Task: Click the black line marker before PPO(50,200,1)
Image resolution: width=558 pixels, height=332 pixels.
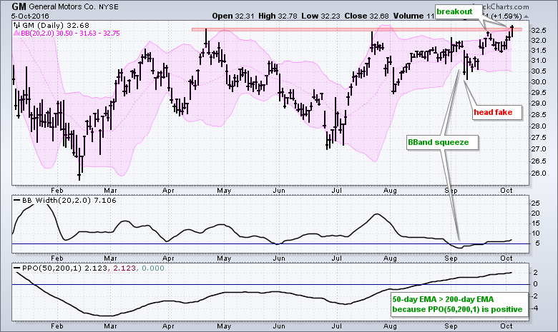Action: point(16,268)
